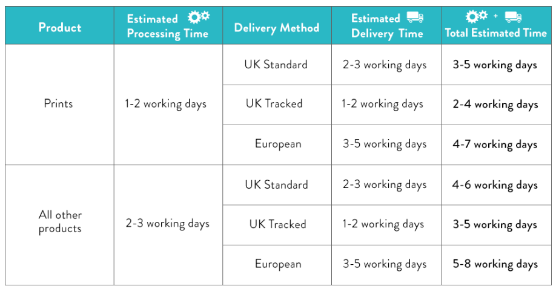Select the 5-8 working days total cell
This screenshot has width=556, height=289.
coord(497,265)
